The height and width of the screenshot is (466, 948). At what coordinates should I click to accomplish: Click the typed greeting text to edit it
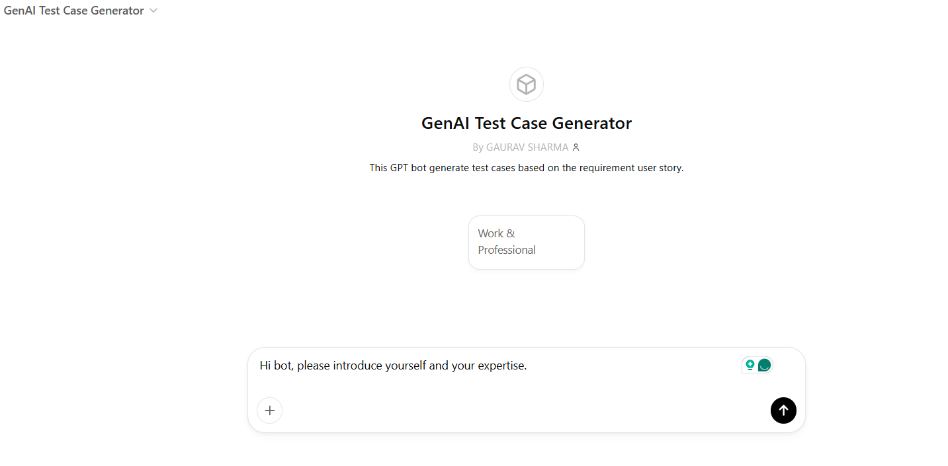point(393,364)
